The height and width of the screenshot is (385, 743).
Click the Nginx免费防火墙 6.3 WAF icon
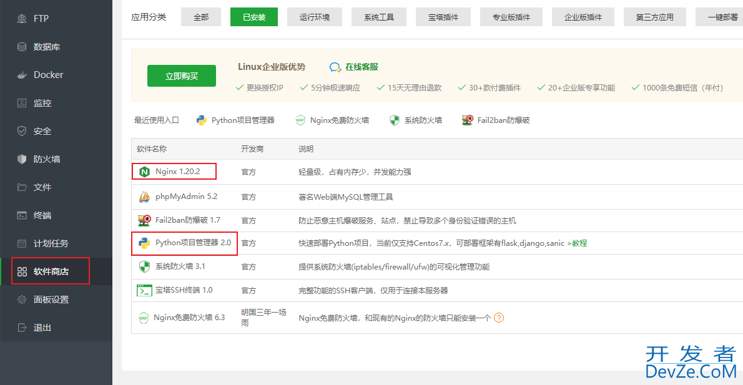tap(143, 318)
